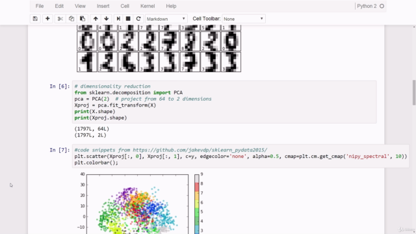Click the line 'pca = PCA(2)'
Screen dimensions: 416x234
point(92,99)
